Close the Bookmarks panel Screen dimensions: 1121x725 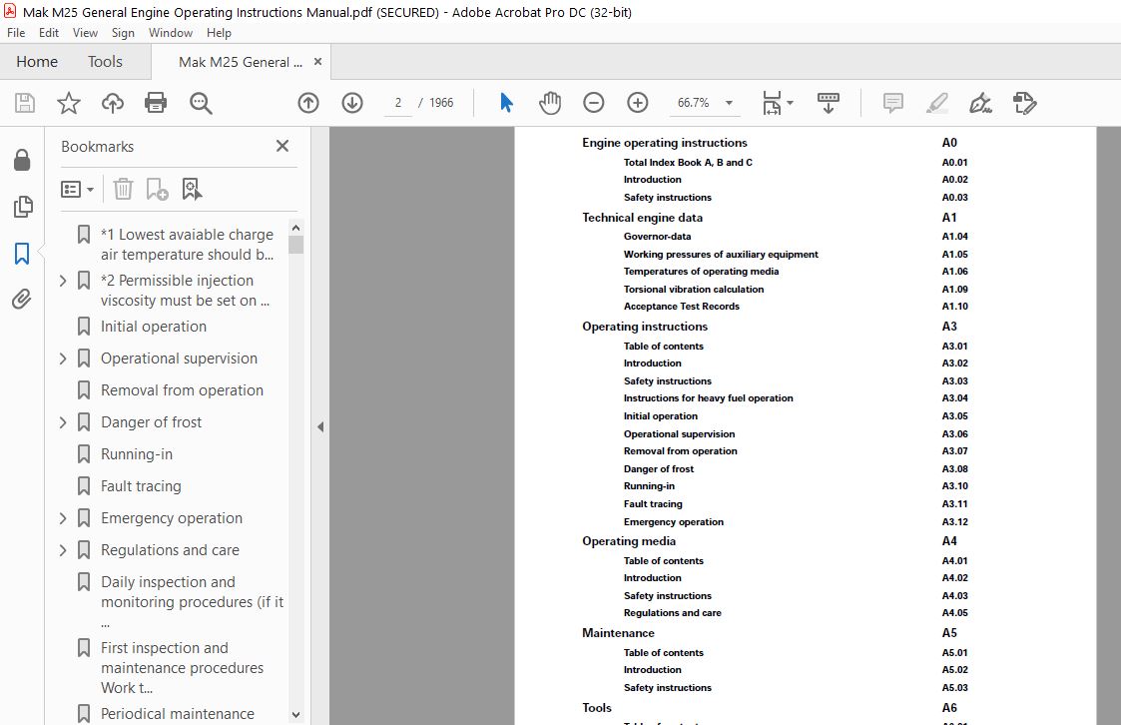(282, 146)
